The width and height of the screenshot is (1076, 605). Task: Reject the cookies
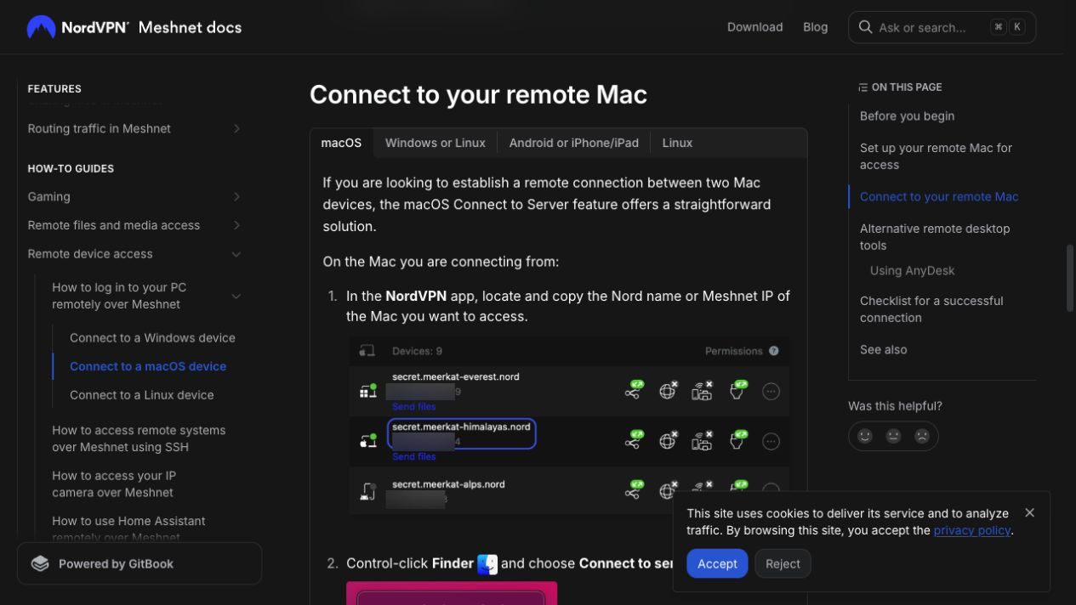tap(783, 563)
